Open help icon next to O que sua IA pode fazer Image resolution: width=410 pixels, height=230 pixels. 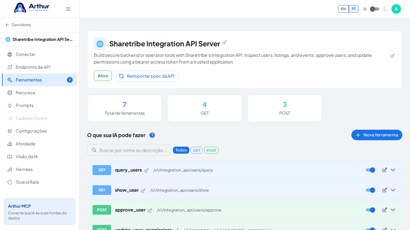pos(152,135)
